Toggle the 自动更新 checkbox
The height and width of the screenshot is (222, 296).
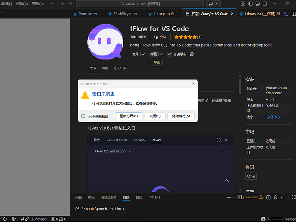(x=169, y=54)
